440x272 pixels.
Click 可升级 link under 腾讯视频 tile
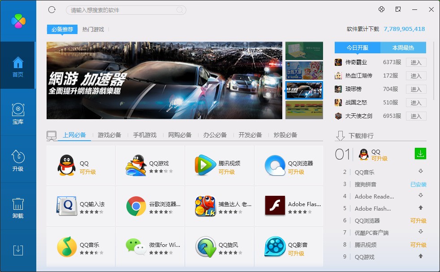[226, 172]
